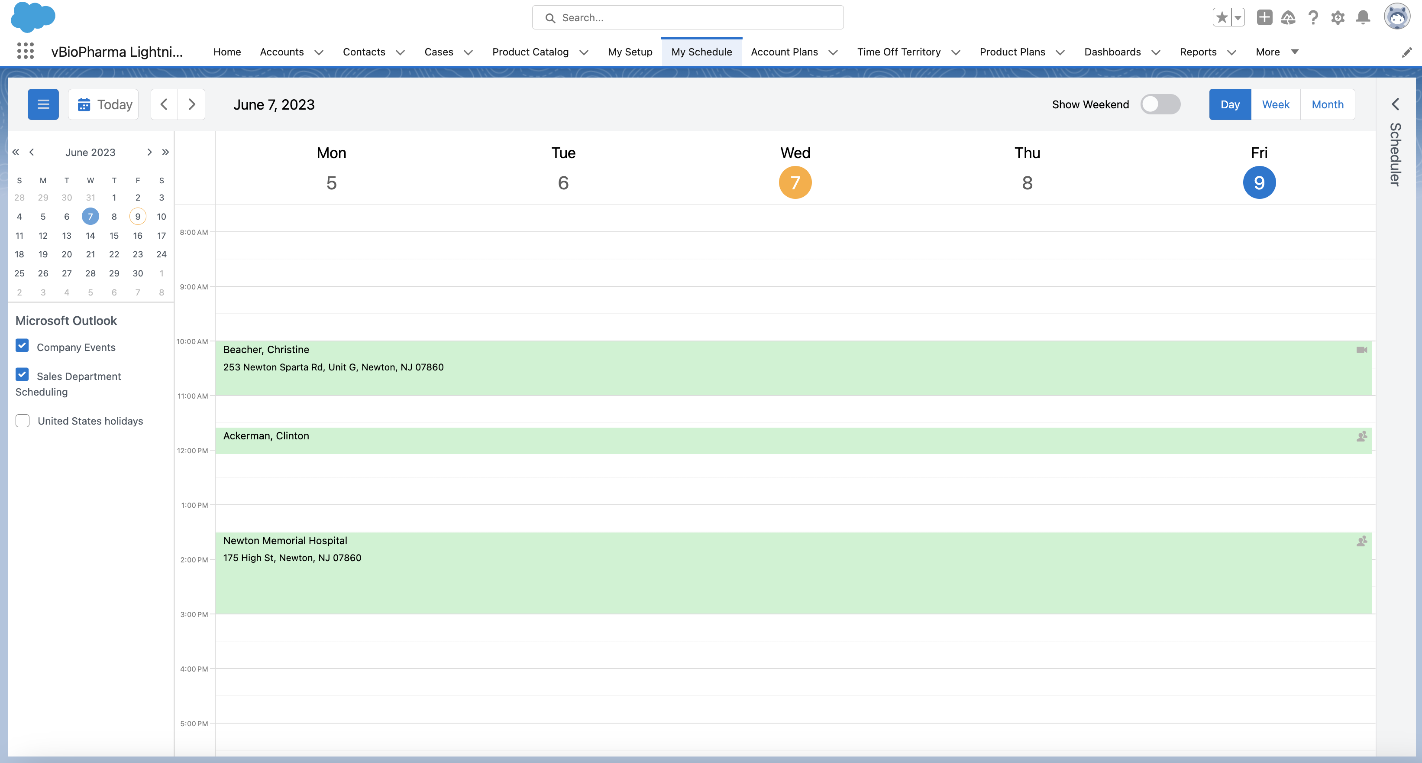Open the Setup gear icon
This screenshot has height=763, width=1422.
tap(1338, 18)
